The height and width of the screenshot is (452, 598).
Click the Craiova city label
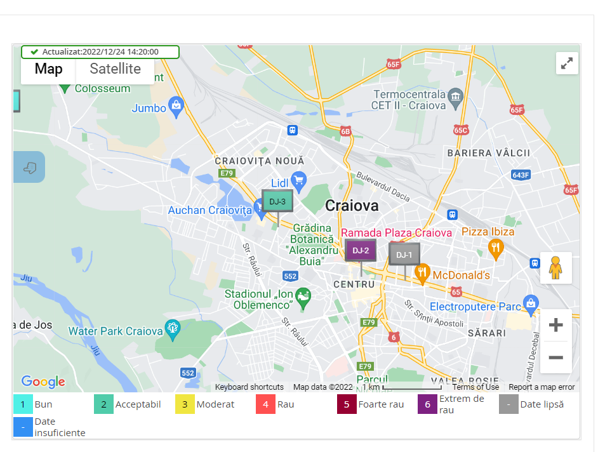coord(352,206)
